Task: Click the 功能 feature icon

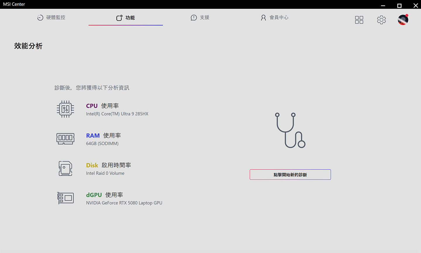Action: tap(119, 18)
